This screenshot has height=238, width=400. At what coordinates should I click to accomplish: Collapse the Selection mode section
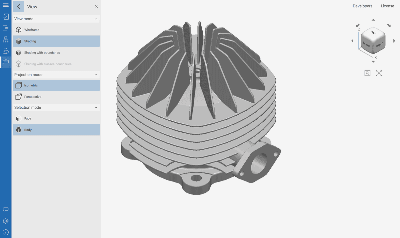pyautogui.click(x=96, y=108)
